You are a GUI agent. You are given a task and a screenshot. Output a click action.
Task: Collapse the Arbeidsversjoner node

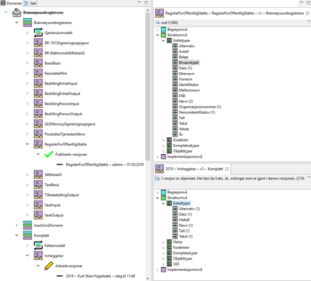pyautogui.click(x=38, y=266)
